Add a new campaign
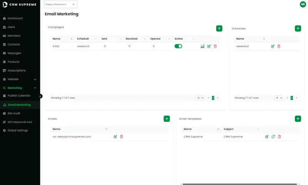The width and height of the screenshot is (308, 185). [x=219, y=29]
